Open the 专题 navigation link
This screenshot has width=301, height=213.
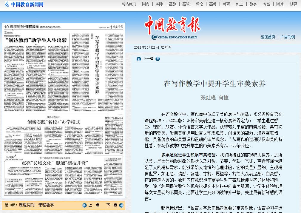click(266, 4)
